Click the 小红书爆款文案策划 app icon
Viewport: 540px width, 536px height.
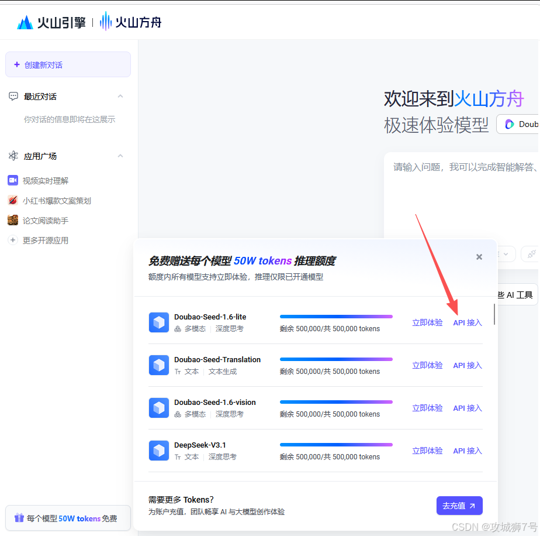13,200
